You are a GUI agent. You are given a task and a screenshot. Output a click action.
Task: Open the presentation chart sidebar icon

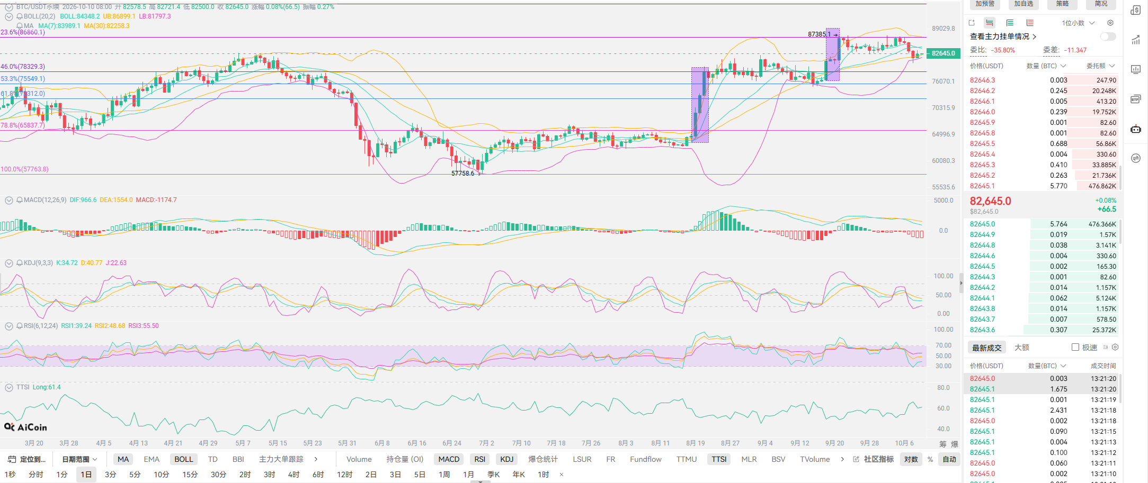click(x=1136, y=69)
